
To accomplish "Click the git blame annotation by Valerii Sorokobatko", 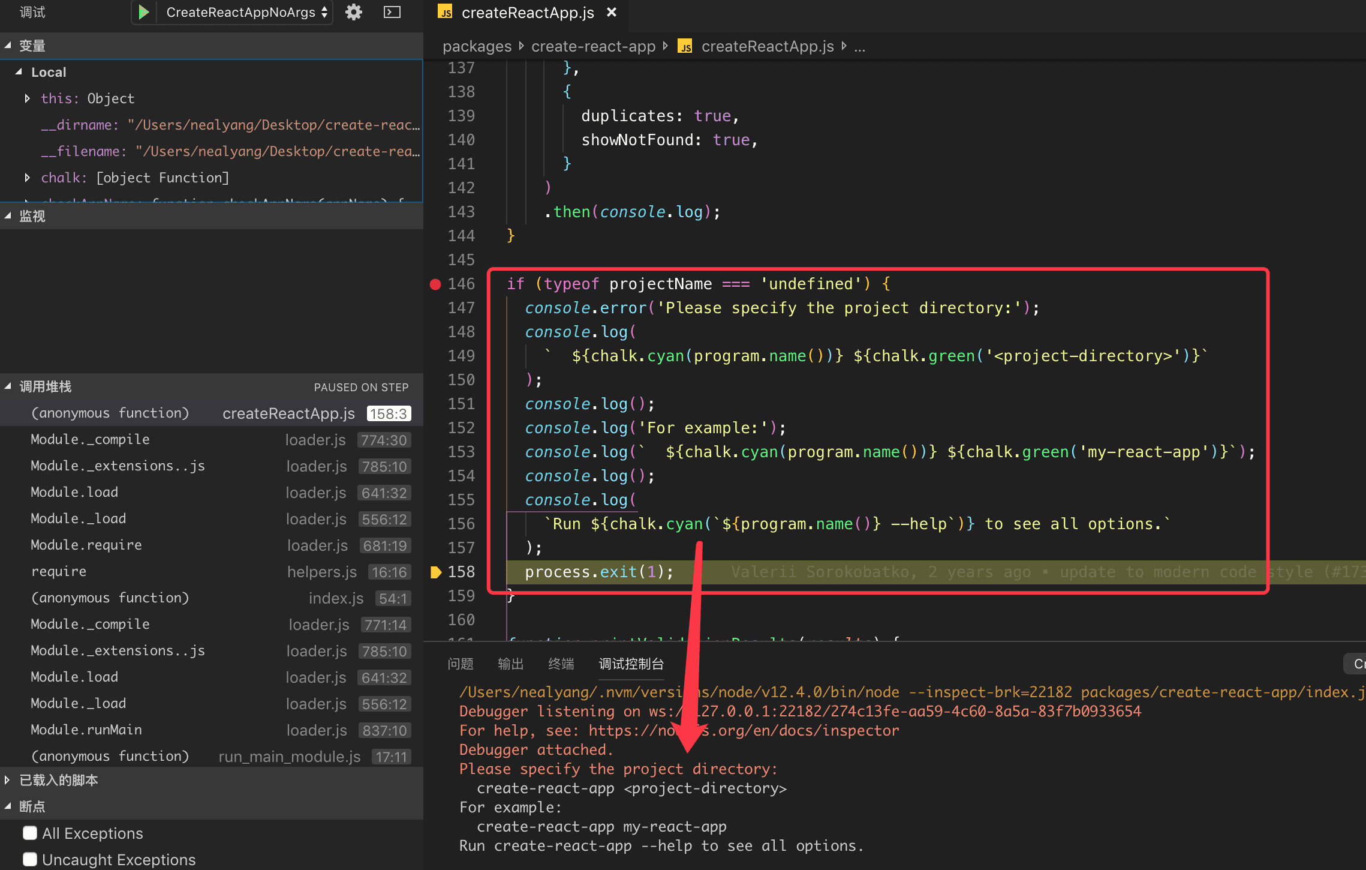I will (x=1048, y=572).
